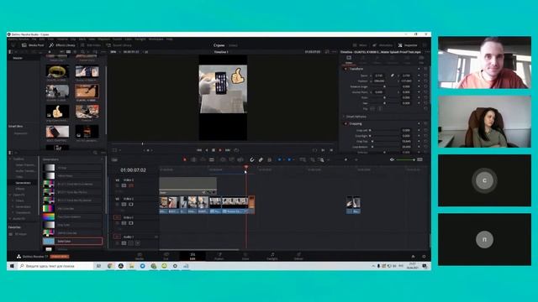Screen dimensions: 538x302
Task: Open the Mixer panel
Action: 360,45
